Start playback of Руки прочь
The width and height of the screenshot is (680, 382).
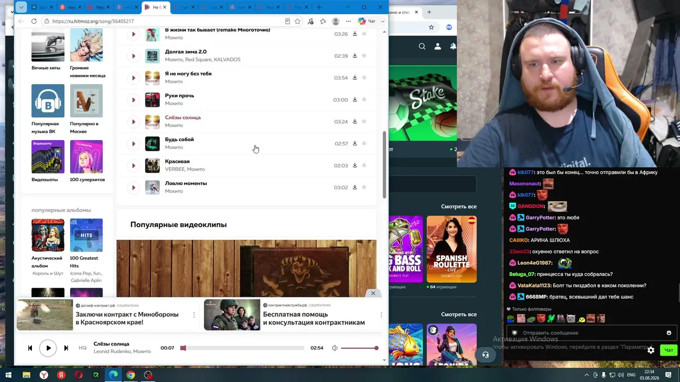pyautogui.click(x=133, y=100)
